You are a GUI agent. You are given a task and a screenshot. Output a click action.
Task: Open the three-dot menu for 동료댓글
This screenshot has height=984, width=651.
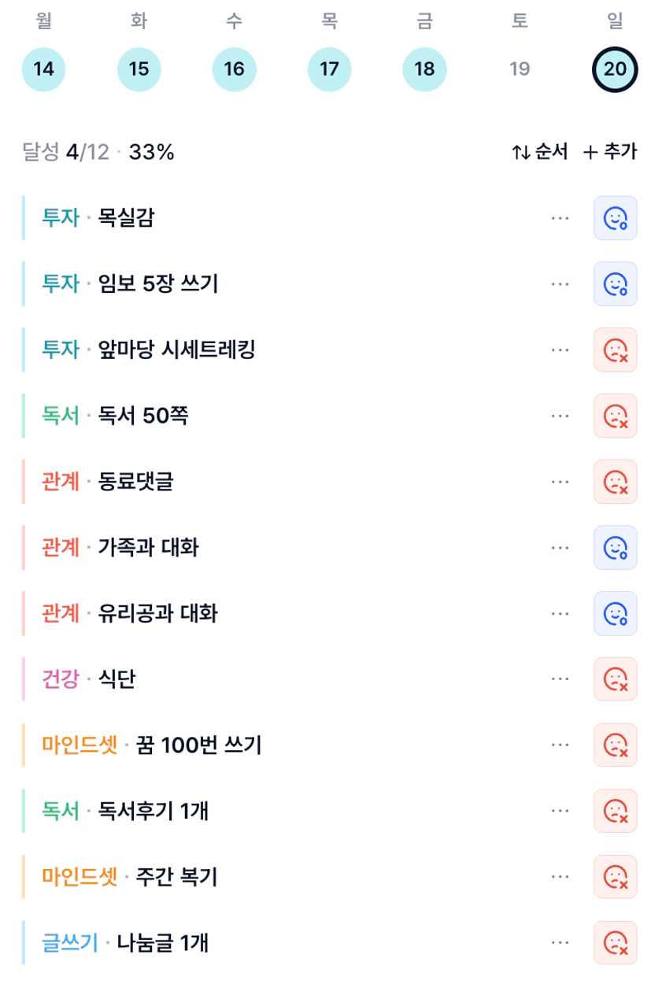pyautogui.click(x=560, y=481)
